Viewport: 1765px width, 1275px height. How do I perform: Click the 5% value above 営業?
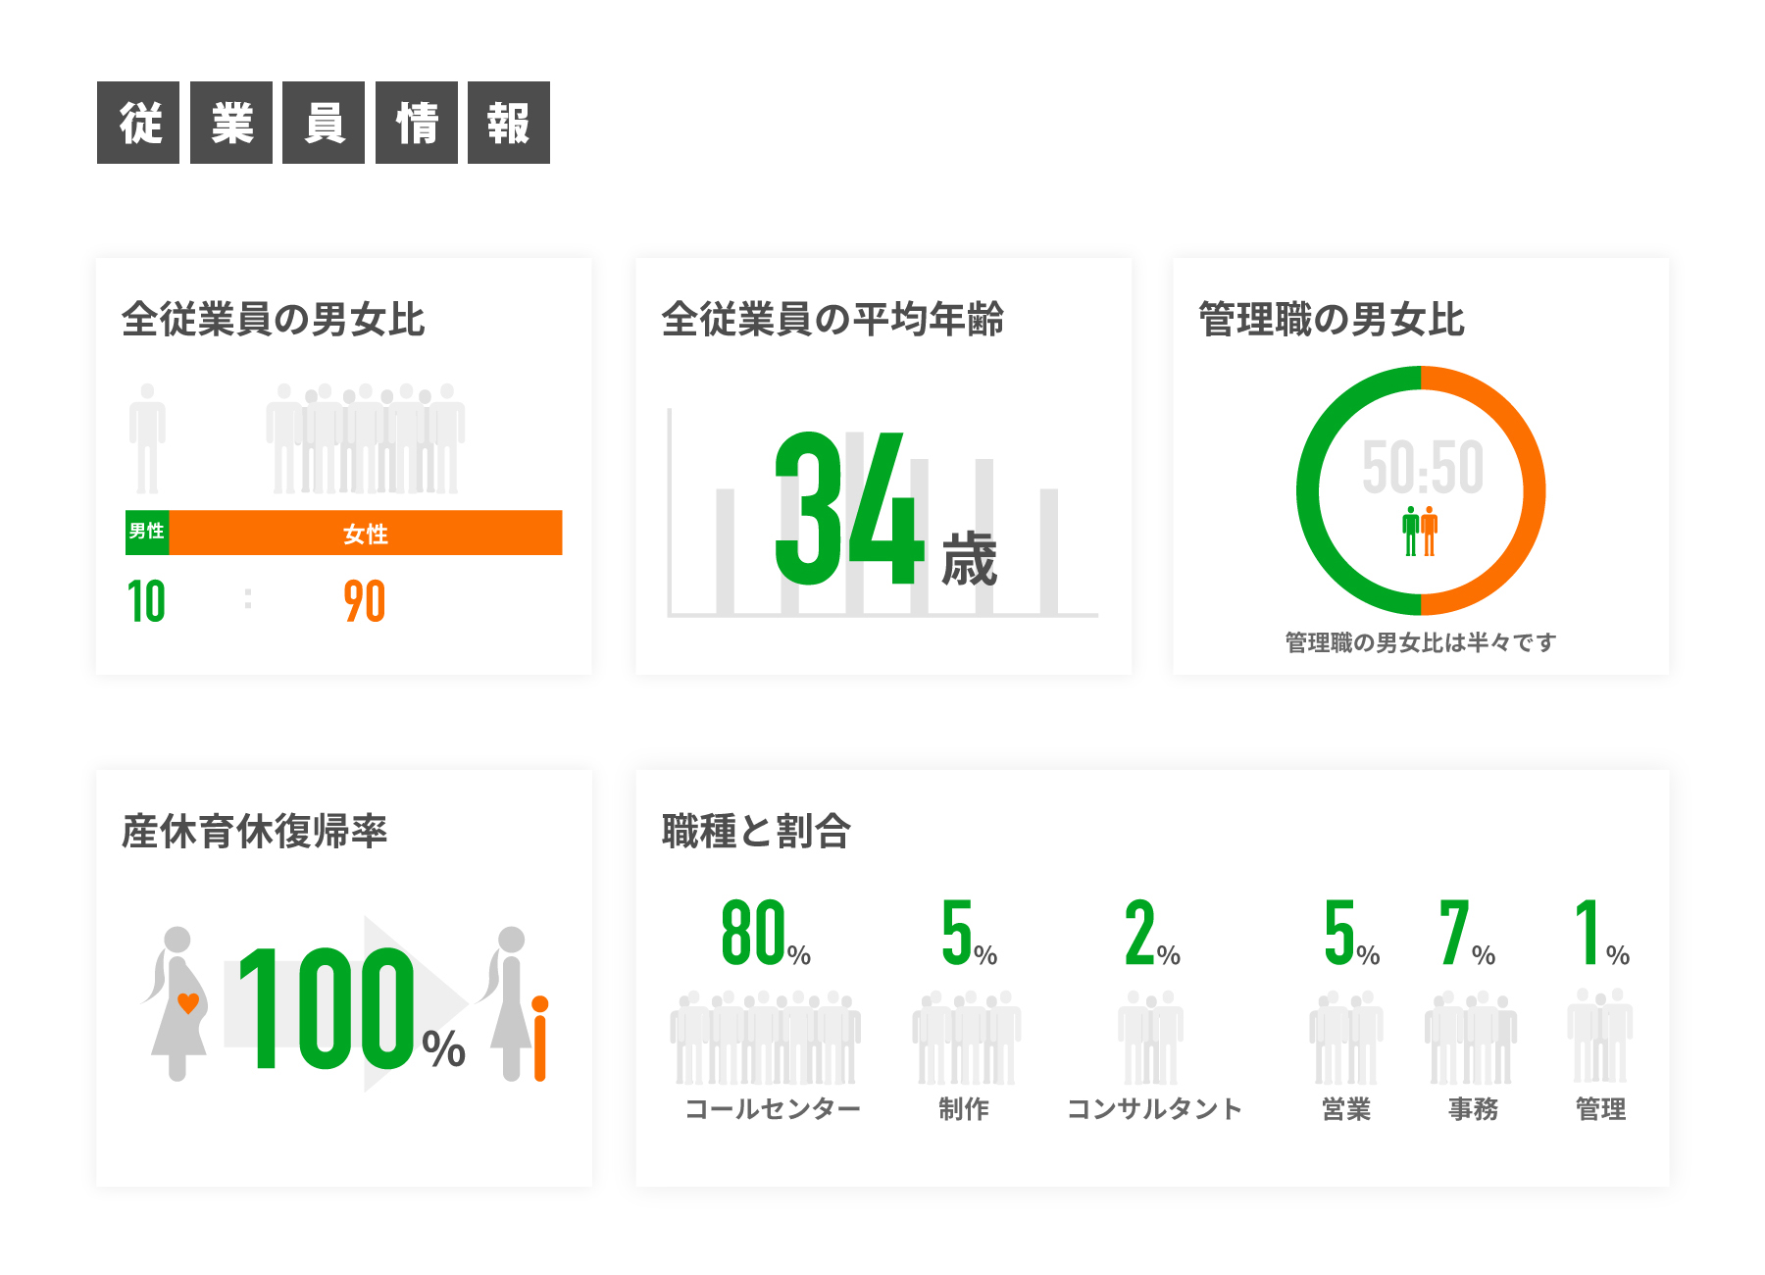(x=1351, y=933)
